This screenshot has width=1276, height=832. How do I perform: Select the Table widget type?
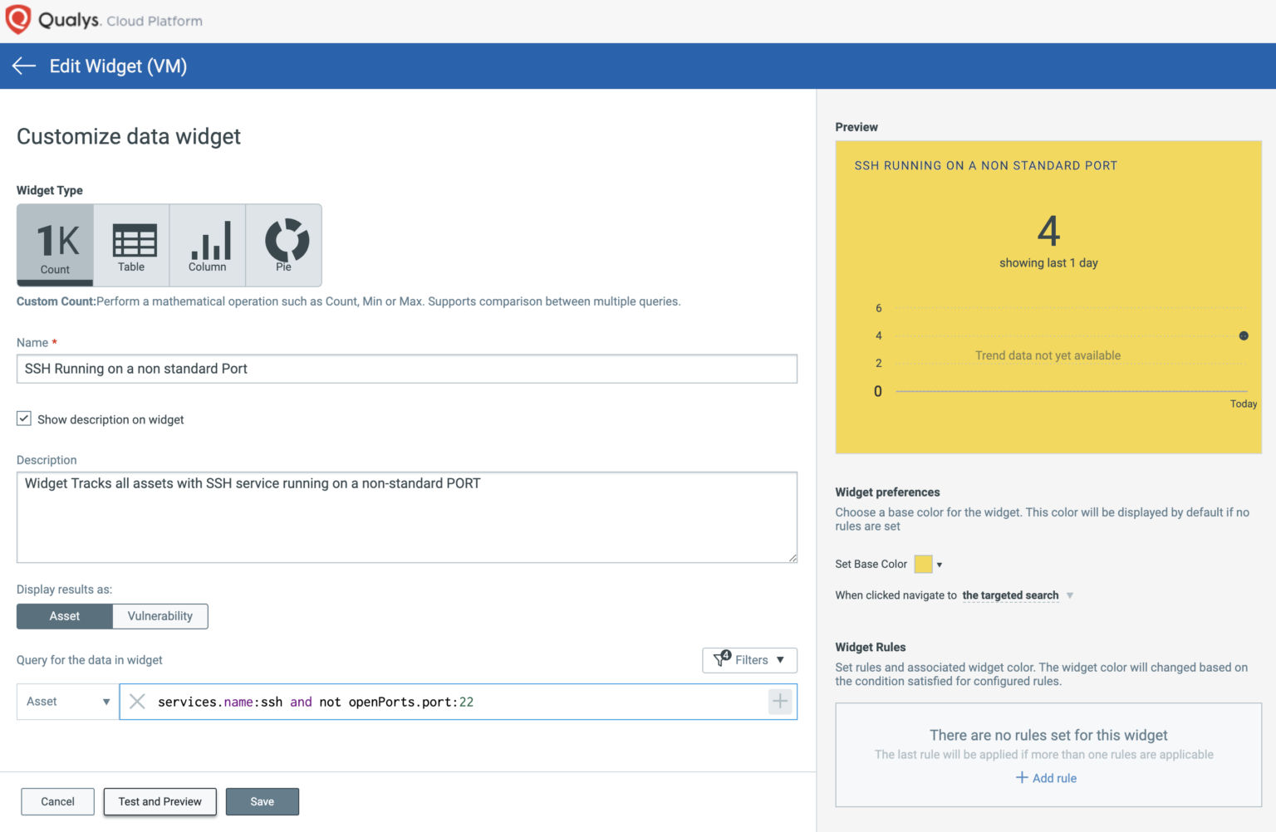click(133, 244)
